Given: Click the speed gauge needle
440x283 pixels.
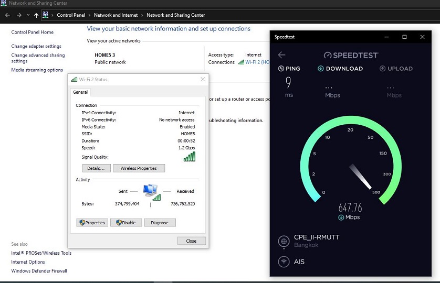Looking at the screenshot, I should coord(360,177).
